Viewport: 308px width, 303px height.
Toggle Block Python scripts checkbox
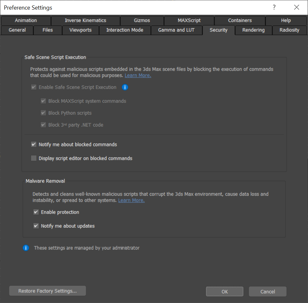pos(43,113)
